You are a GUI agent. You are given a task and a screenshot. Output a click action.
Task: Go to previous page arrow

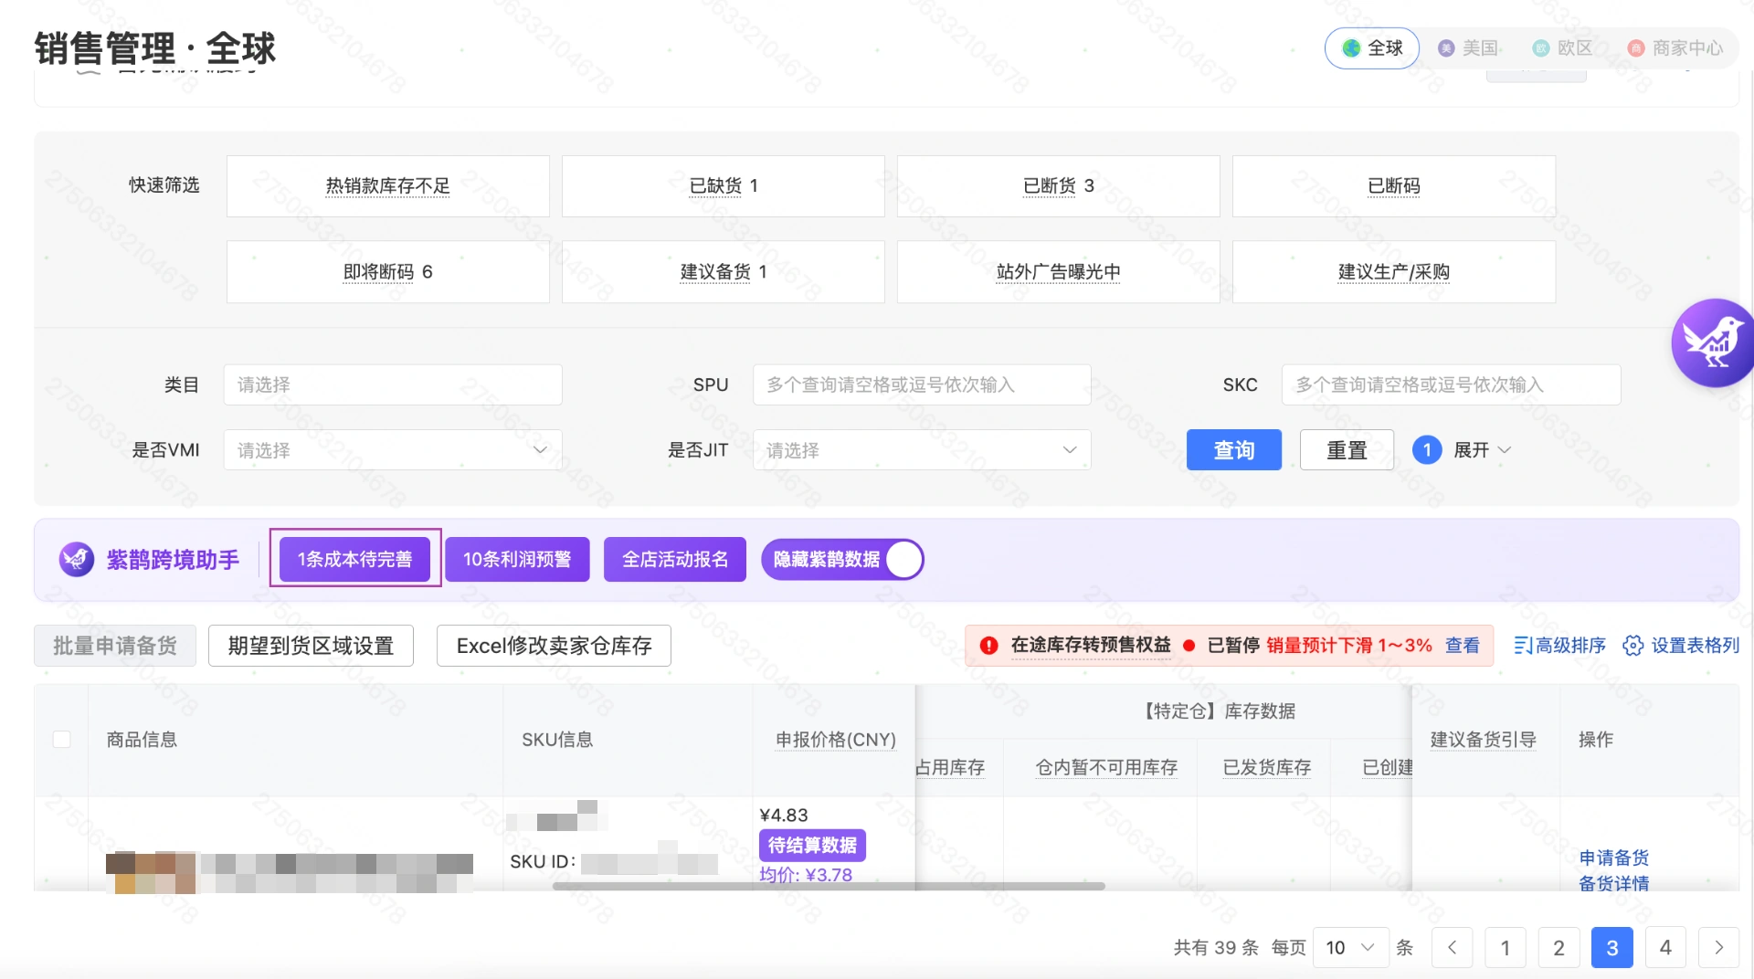click(1453, 948)
